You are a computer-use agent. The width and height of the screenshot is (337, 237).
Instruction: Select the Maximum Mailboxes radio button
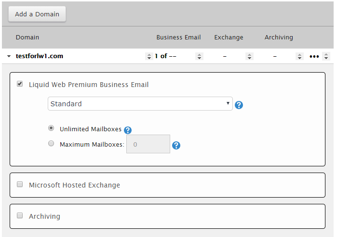pyautogui.click(x=51, y=143)
